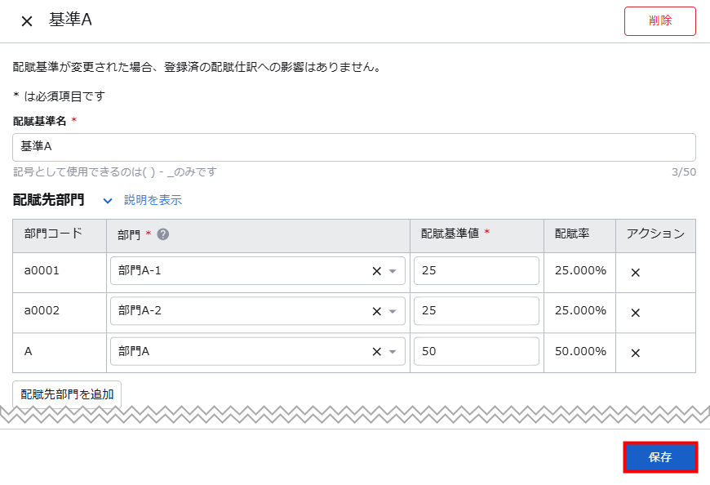The width and height of the screenshot is (710, 485).
Task: Remove row a0001 using action X icon
Action: click(635, 272)
